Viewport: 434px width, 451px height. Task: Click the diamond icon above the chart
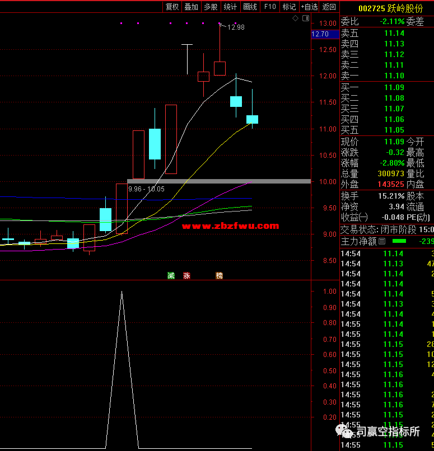click(296, 18)
